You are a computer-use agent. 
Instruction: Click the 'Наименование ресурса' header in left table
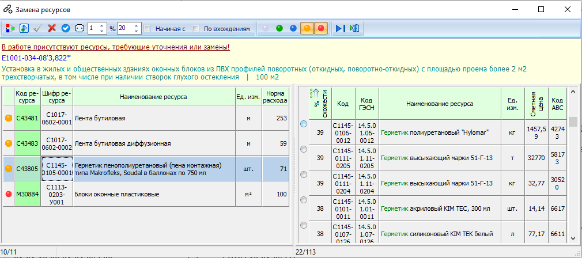(x=153, y=97)
